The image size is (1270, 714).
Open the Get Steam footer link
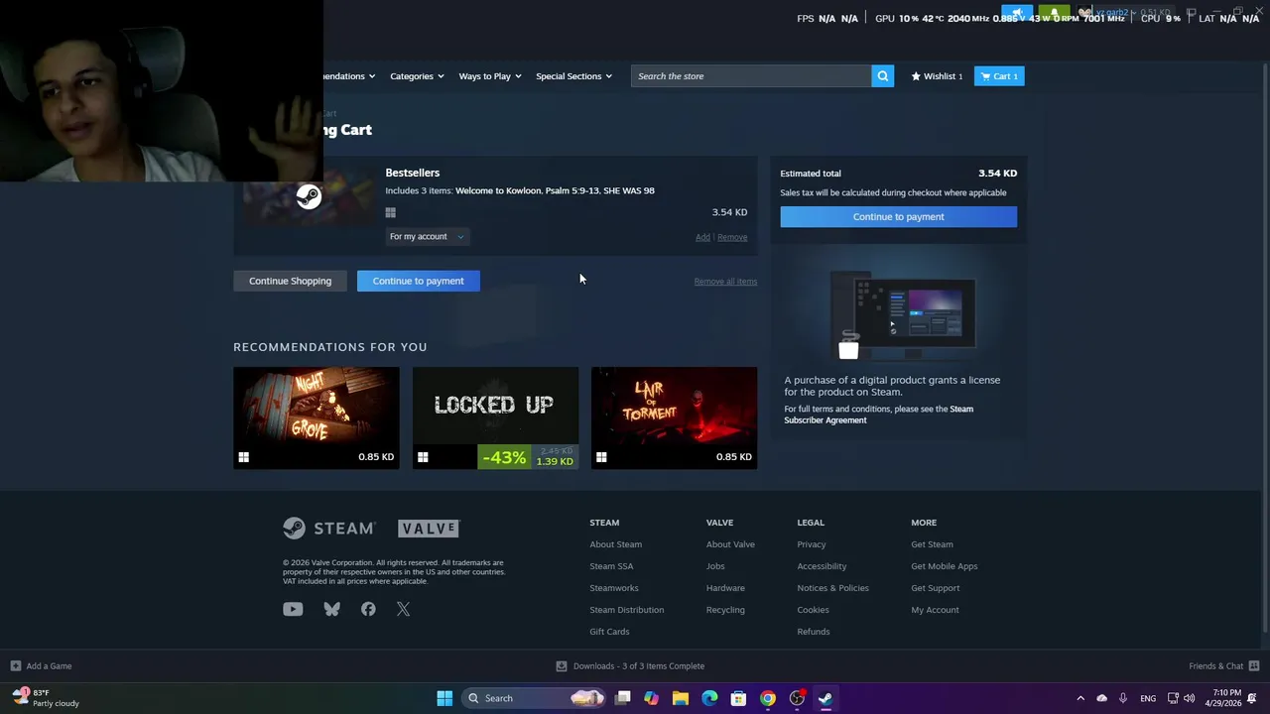click(x=932, y=544)
